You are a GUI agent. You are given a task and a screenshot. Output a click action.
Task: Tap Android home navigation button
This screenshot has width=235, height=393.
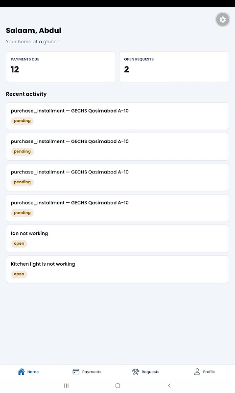117,386
